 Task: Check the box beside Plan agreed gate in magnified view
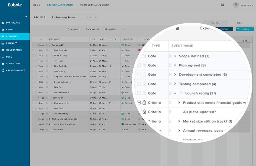tap(139, 65)
